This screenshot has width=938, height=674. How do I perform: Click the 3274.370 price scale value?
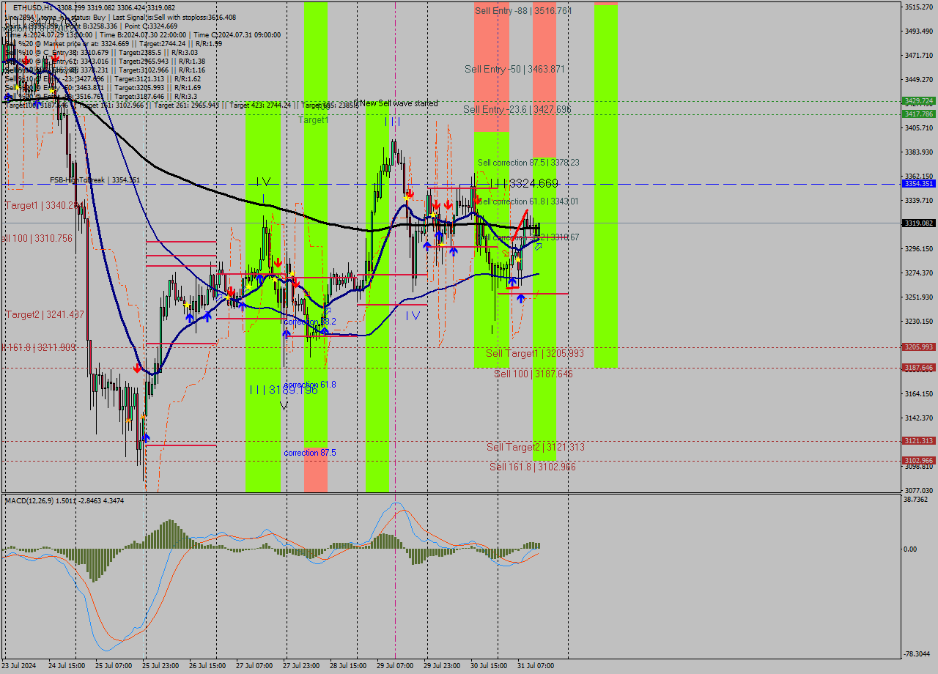(x=919, y=273)
